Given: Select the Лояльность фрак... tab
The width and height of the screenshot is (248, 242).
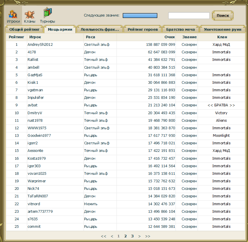Looking at the screenshot, I should click(x=100, y=29).
